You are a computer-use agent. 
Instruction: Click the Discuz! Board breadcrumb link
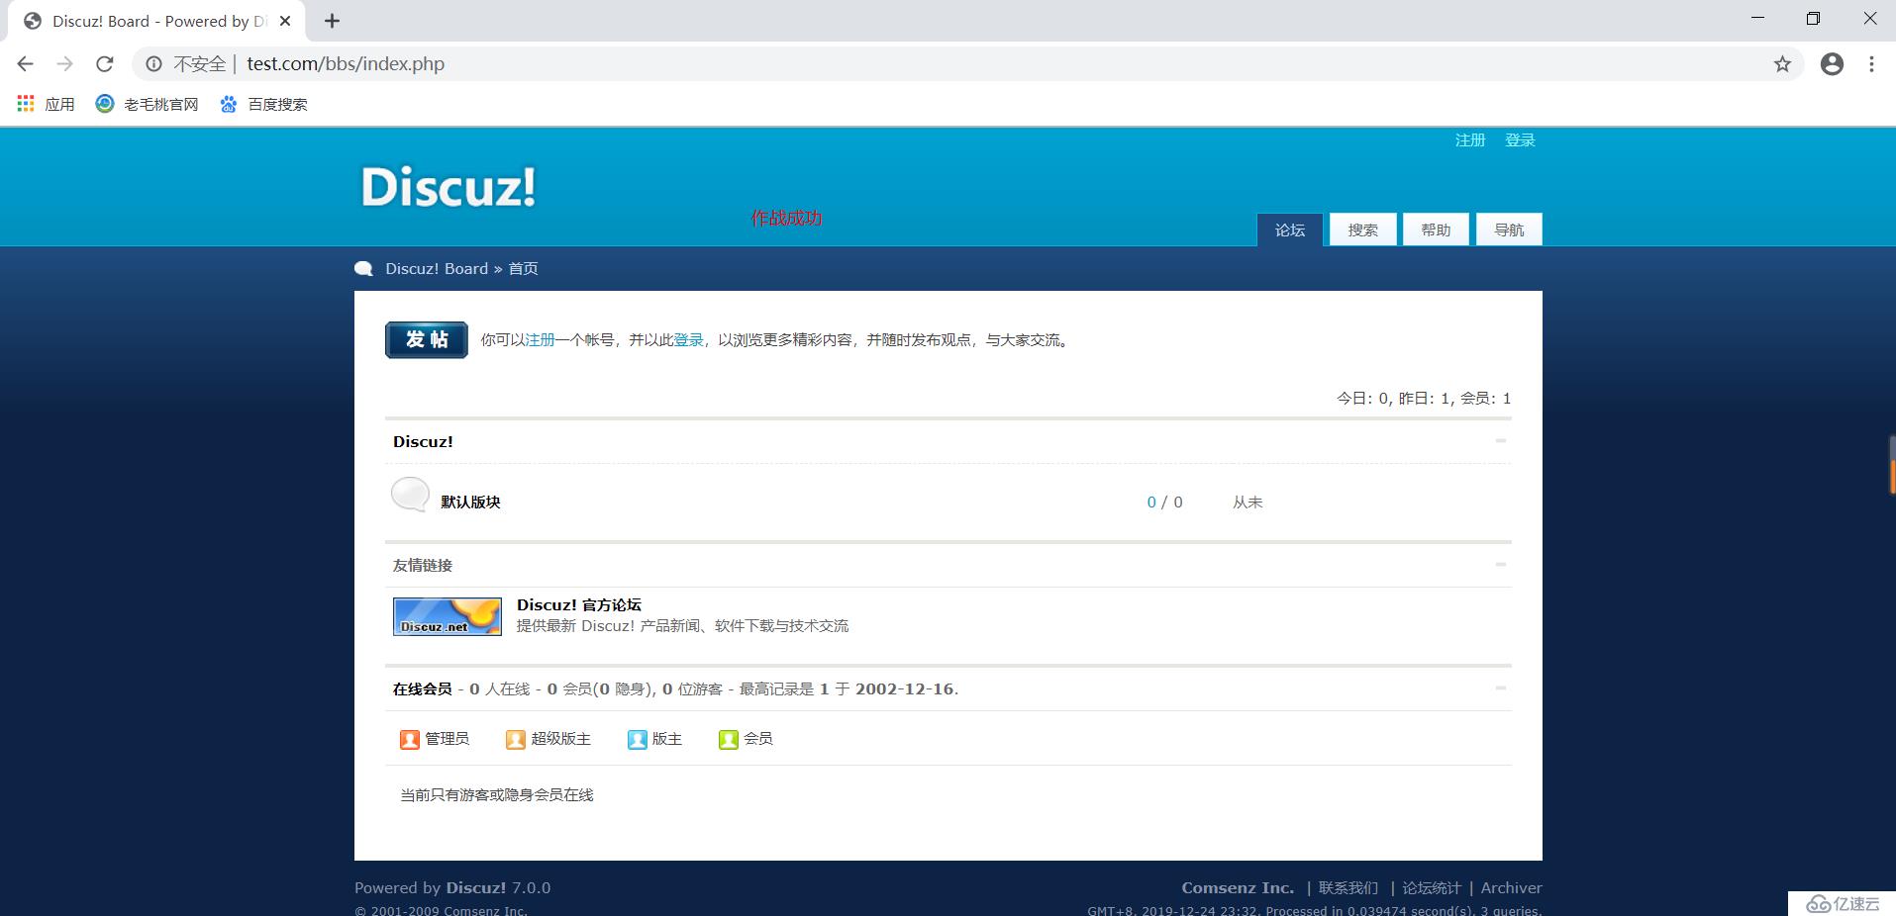click(437, 269)
